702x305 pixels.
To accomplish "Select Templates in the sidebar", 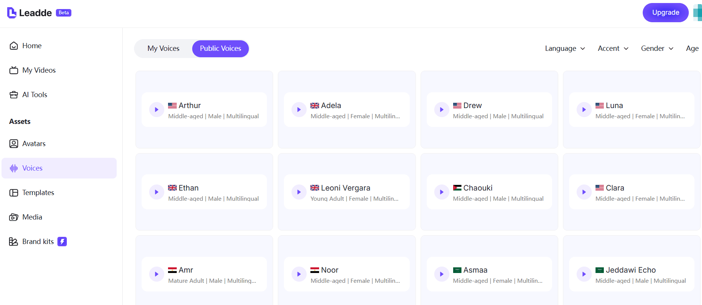I will coord(38,192).
